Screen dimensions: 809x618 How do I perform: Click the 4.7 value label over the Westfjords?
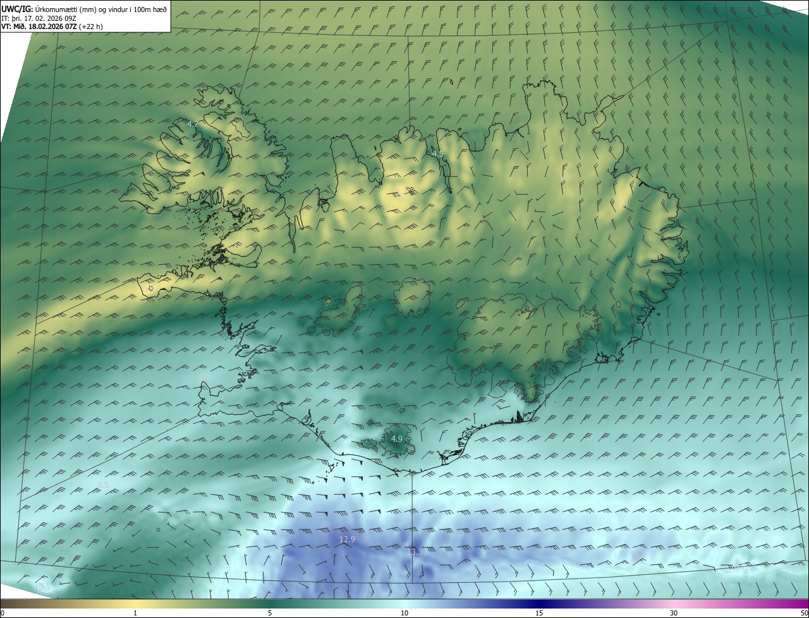click(x=193, y=124)
